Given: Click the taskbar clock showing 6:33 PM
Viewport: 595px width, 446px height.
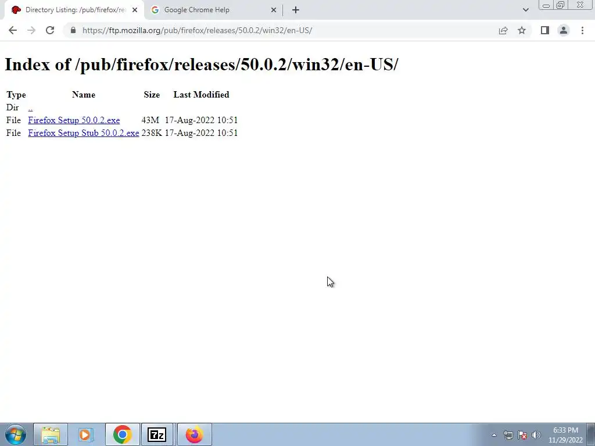Looking at the screenshot, I should point(565,435).
